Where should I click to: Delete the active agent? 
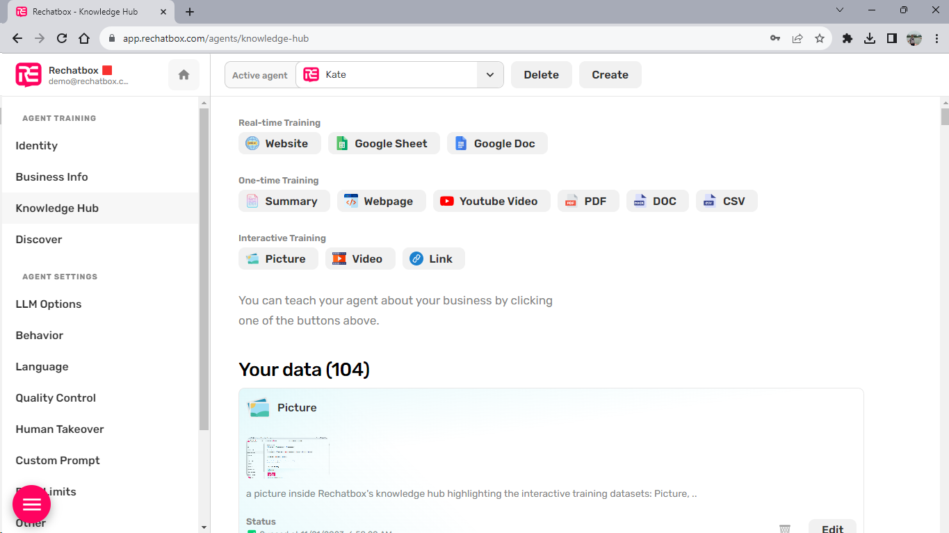coord(542,75)
